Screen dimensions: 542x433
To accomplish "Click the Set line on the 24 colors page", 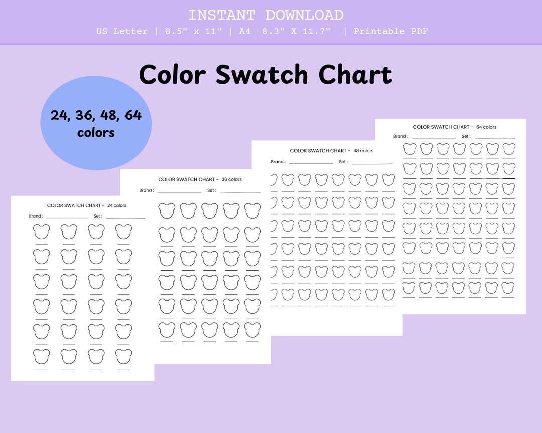I will click(x=125, y=218).
